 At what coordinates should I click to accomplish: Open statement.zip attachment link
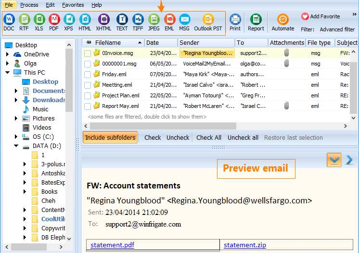point(245,245)
